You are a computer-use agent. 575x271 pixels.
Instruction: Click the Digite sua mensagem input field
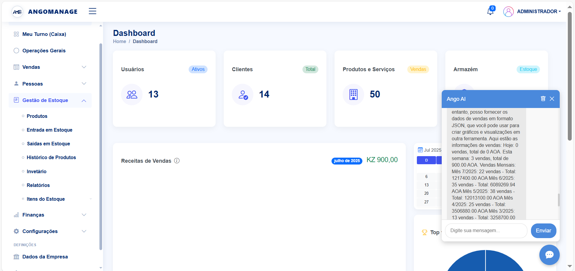pos(486,231)
